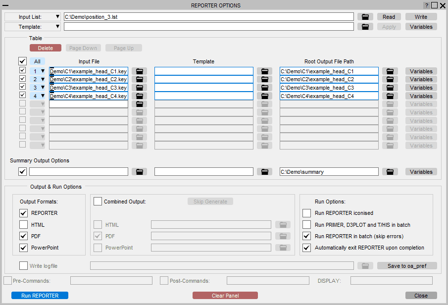Open folder browser for Summary Output path
Viewport: 448px width, 305px height.
390,171
